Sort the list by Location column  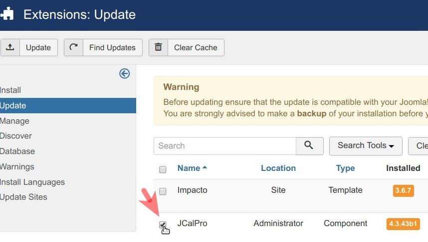[278, 168]
